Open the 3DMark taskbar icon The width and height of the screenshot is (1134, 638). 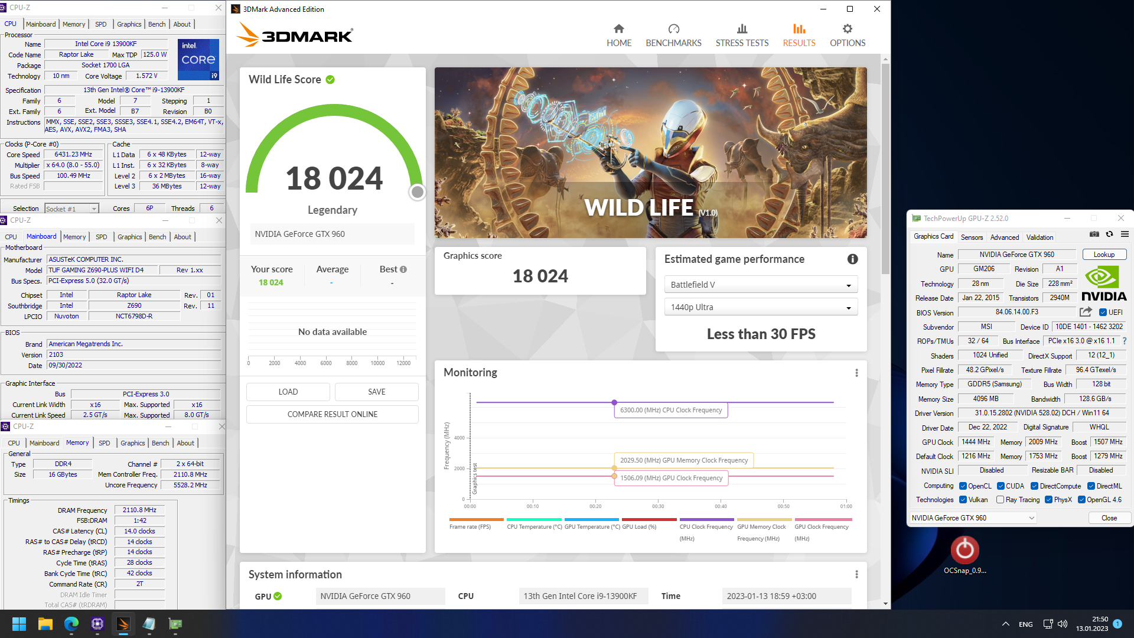click(x=123, y=624)
